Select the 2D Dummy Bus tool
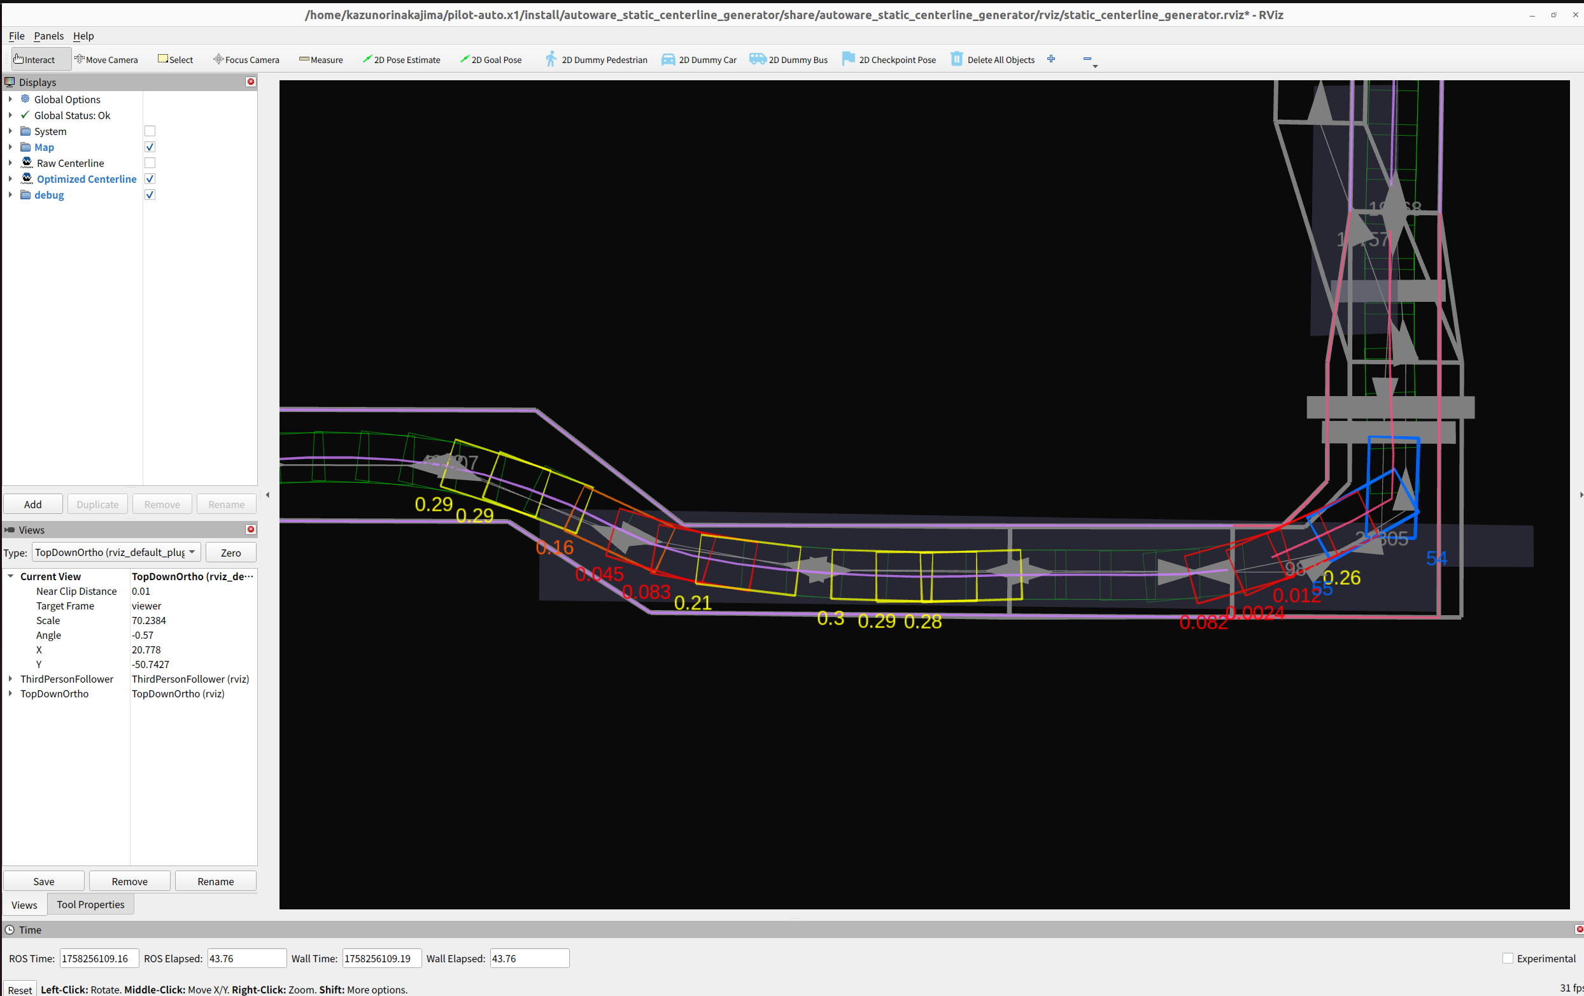The height and width of the screenshot is (996, 1584). tap(789, 60)
